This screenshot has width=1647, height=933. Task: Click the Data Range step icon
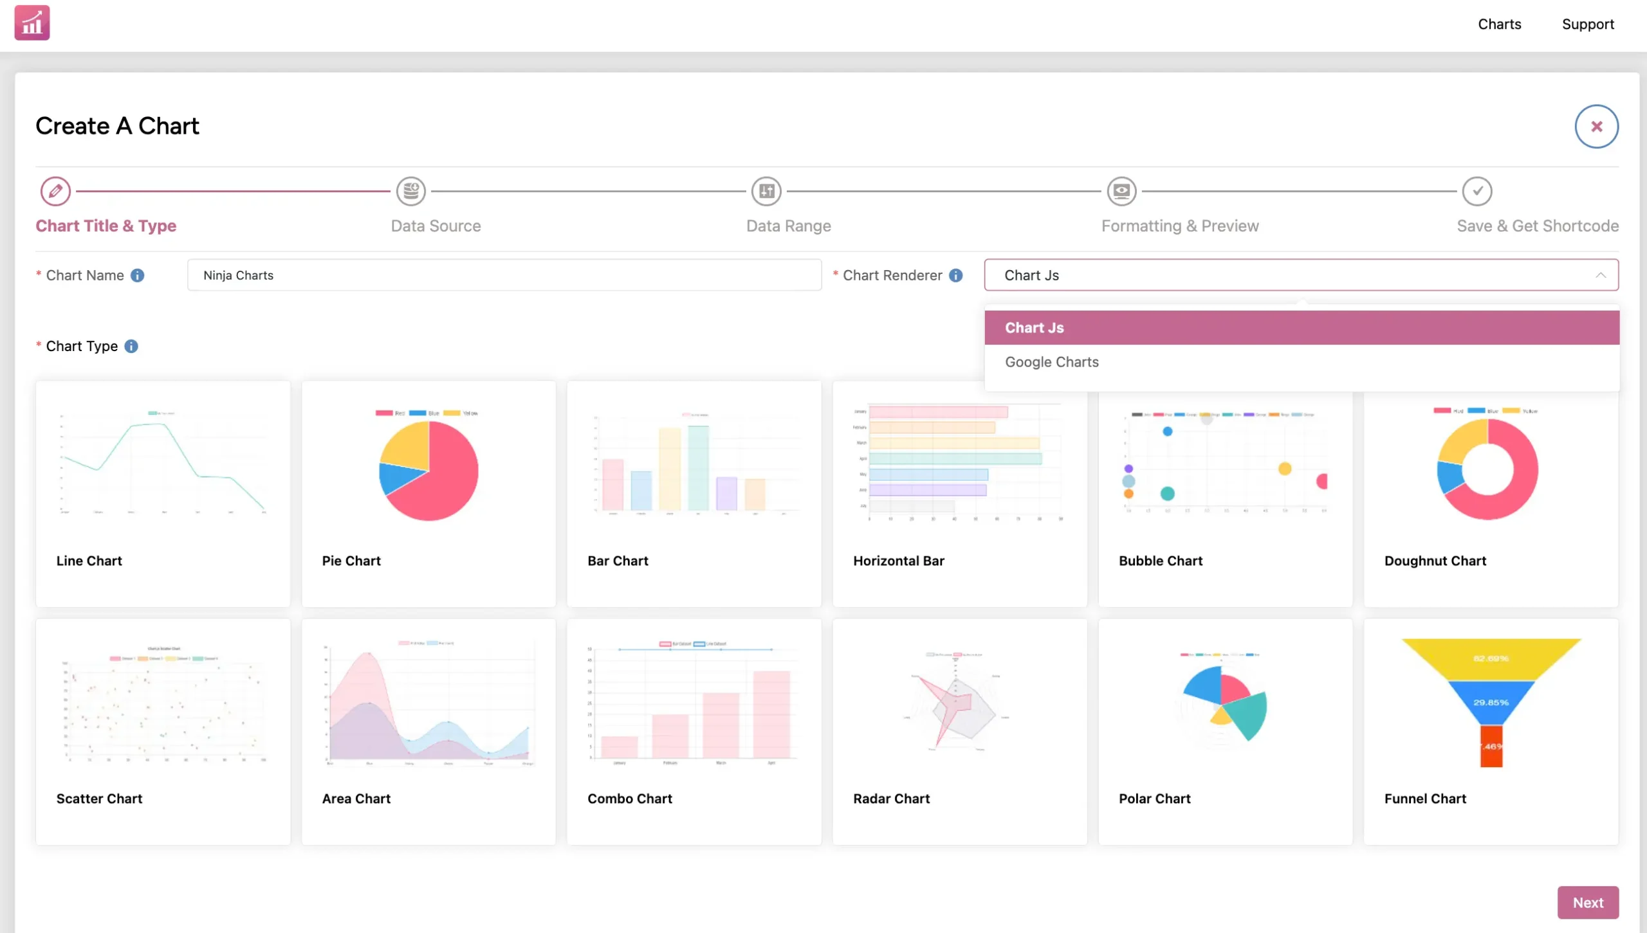pyautogui.click(x=766, y=191)
